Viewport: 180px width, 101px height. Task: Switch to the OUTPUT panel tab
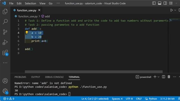click(36, 77)
